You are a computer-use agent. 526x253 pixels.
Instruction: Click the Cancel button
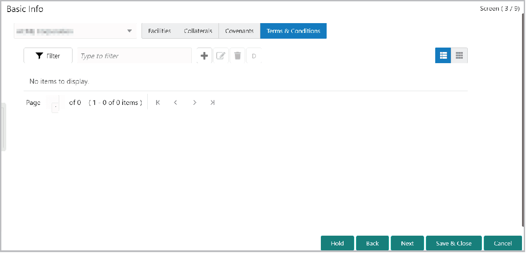[x=503, y=243]
